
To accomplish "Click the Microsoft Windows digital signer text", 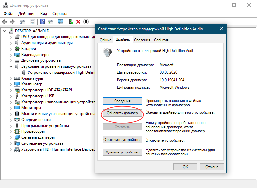I will [174, 87].
